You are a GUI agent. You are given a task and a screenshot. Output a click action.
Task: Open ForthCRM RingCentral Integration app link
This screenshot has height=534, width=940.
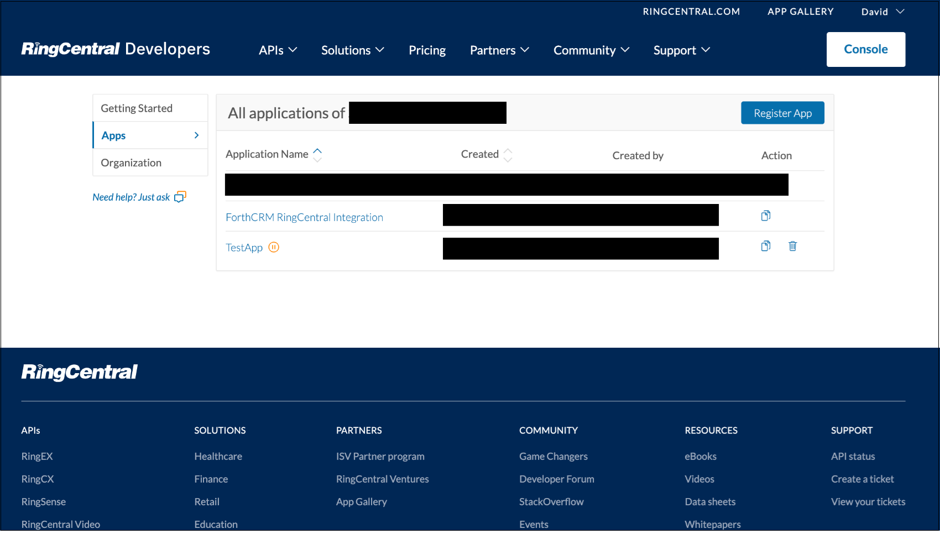(x=304, y=217)
